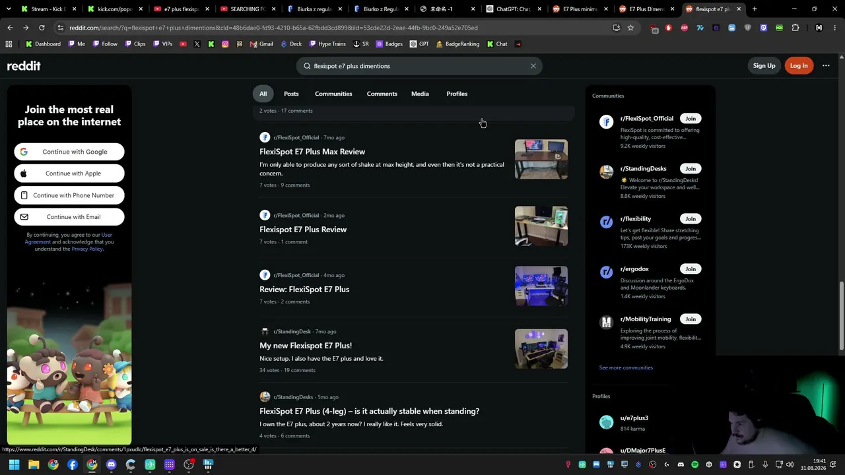Open the three-dot more options menu on Reddit
The height and width of the screenshot is (475, 845).
coord(826,66)
